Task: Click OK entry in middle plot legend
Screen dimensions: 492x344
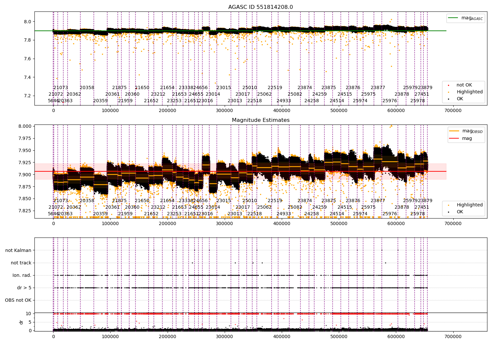Action: click(456, 212)
